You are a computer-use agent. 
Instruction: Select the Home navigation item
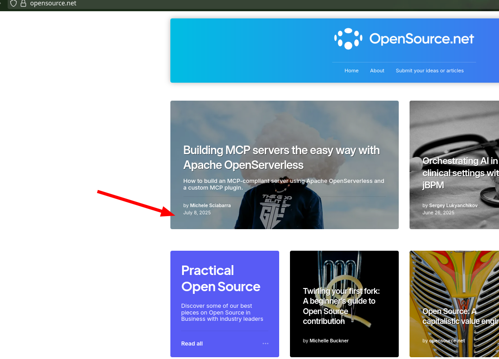(x=351, y=71)
